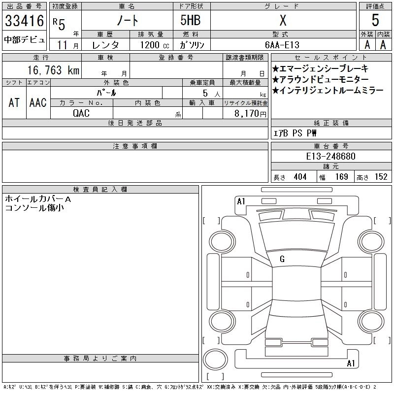This screenshot has width=394, height=394.
Task: Select the カラーNo. header
Action: point(81,103)
